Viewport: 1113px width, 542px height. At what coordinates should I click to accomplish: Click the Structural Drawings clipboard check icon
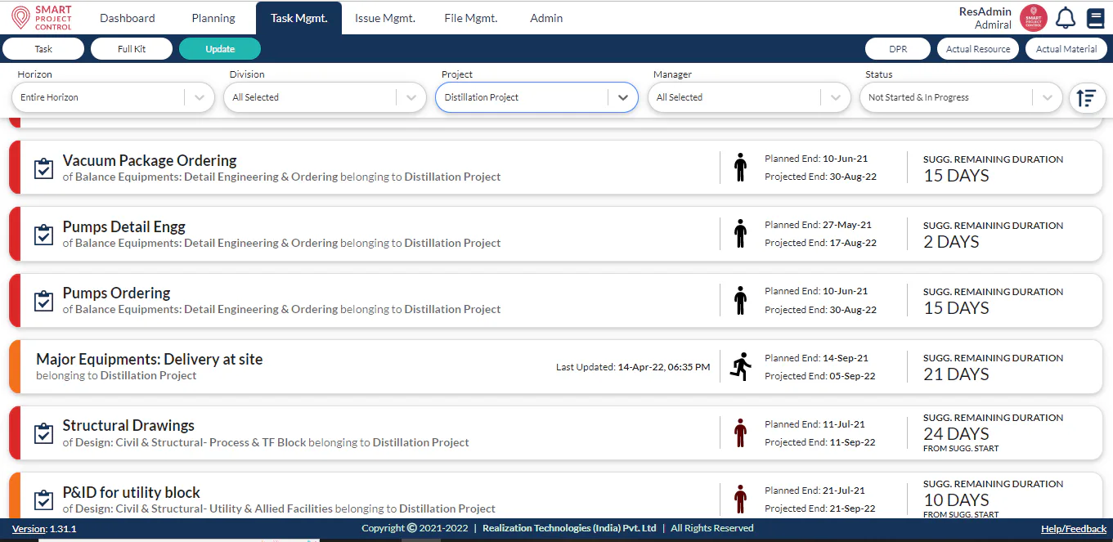point(43,433)
